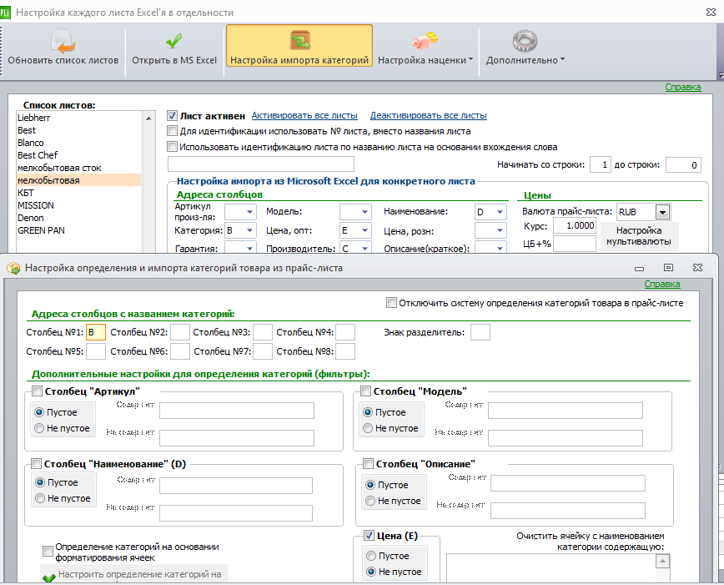Select the MISSION sheet

pos(78,205)
